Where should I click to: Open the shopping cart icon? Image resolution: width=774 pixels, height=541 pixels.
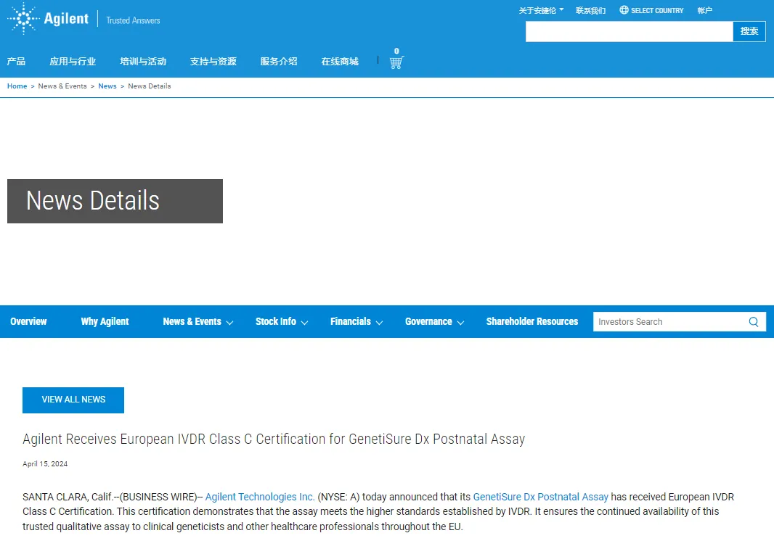click(x=396, y=62)
